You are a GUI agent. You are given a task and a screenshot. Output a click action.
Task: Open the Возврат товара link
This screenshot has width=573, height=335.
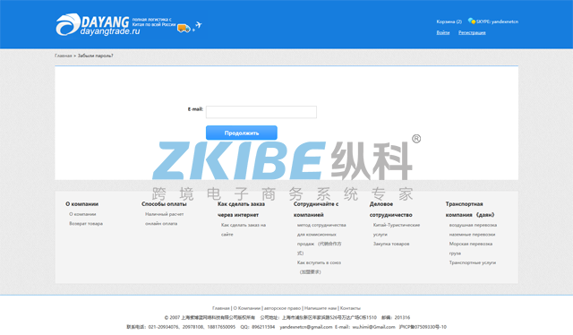(86, 223)
